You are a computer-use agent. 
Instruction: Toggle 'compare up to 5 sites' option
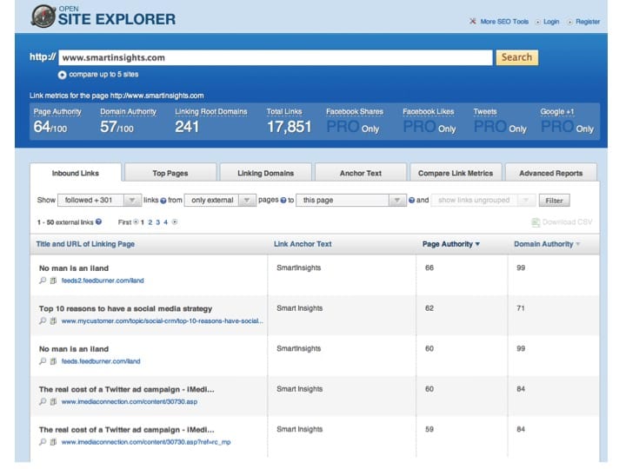(x=62, y=75)
